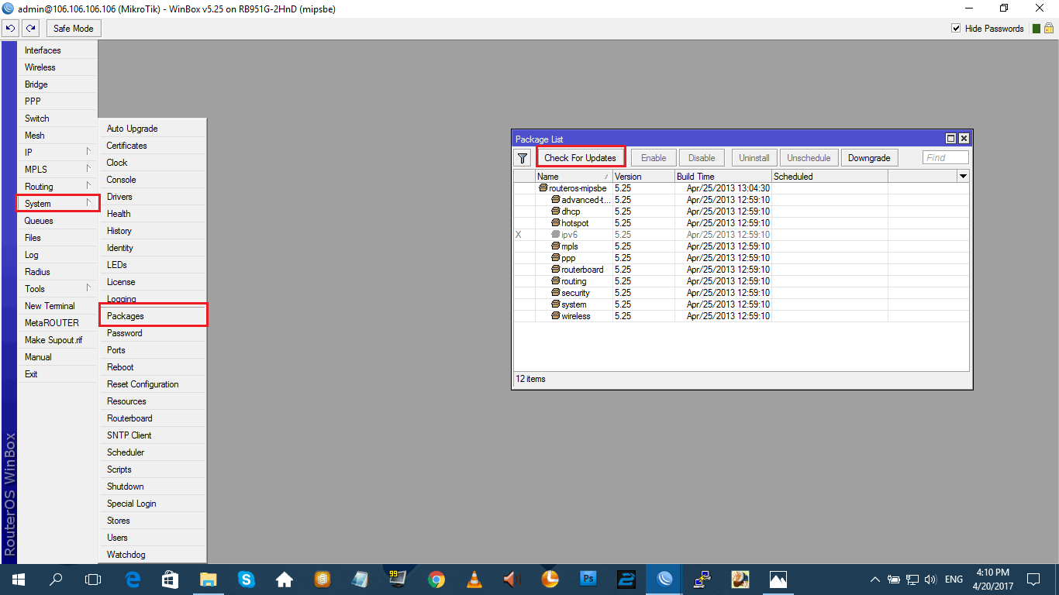1059x595 pixels.
Task: Choose Users in System submenu
Action: click(153, 538)
